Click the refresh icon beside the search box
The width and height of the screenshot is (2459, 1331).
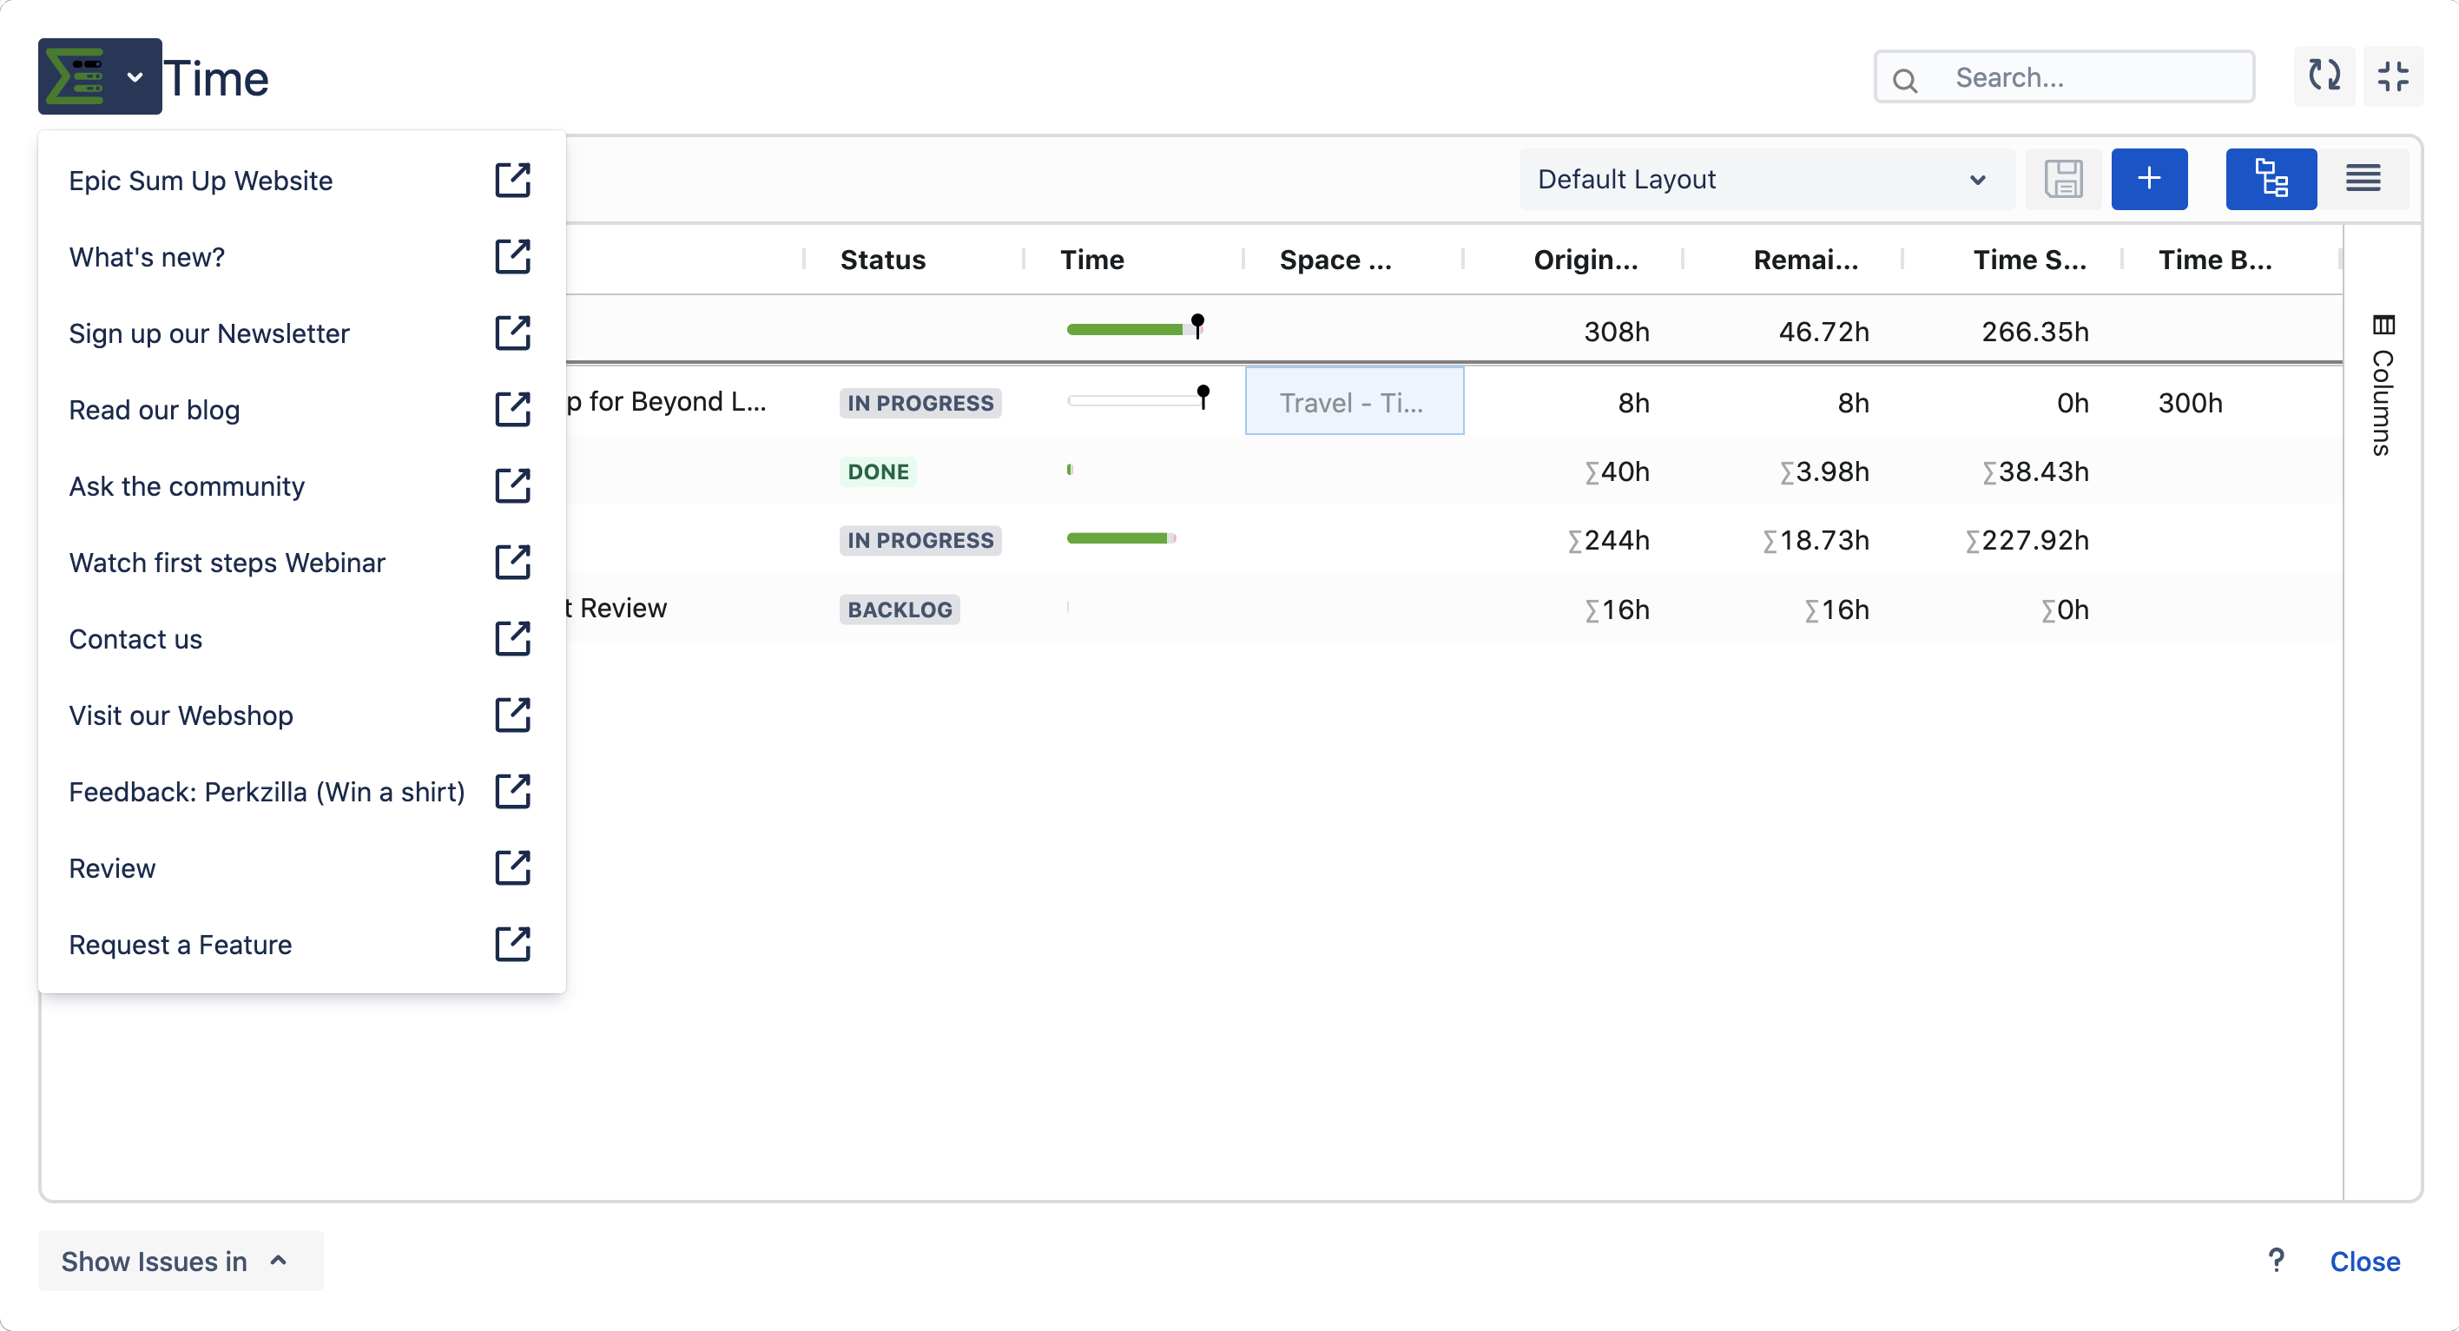[x=2324, y=76]
